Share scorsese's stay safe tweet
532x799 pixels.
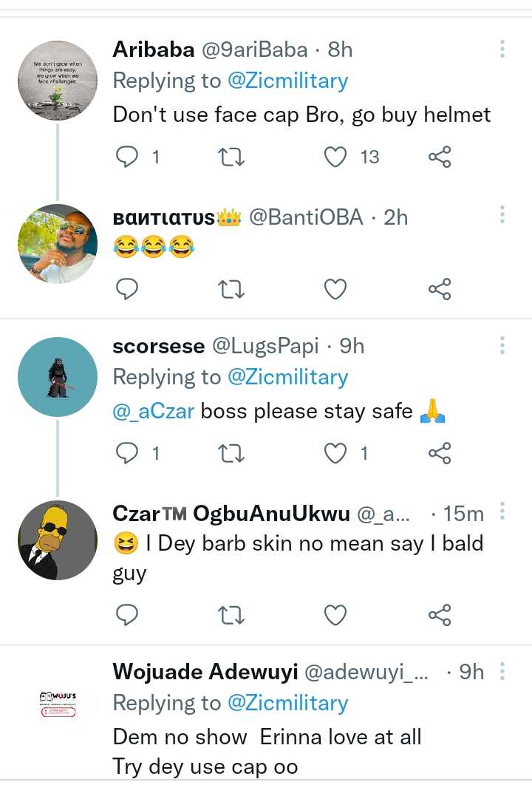click(x=440, y=453)
